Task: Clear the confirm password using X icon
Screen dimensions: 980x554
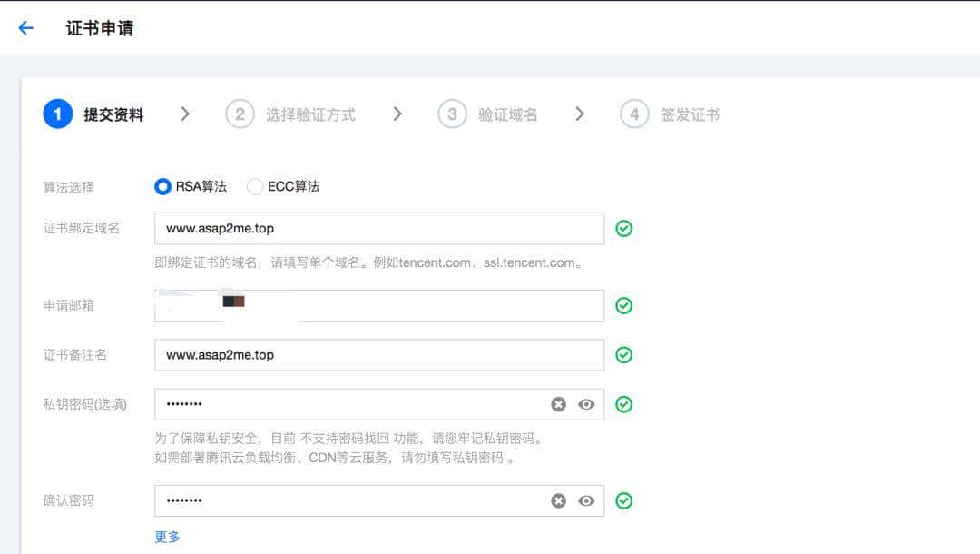Action: pos(559,500)
